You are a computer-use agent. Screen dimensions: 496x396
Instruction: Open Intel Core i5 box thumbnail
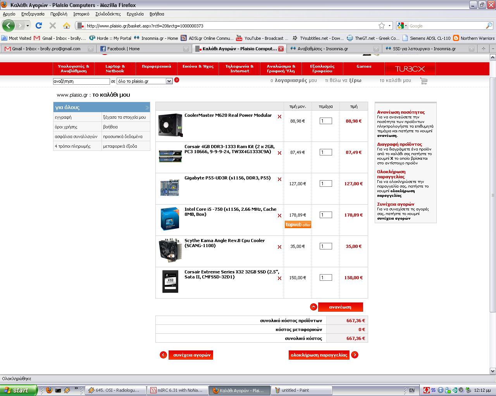[170, 218]
